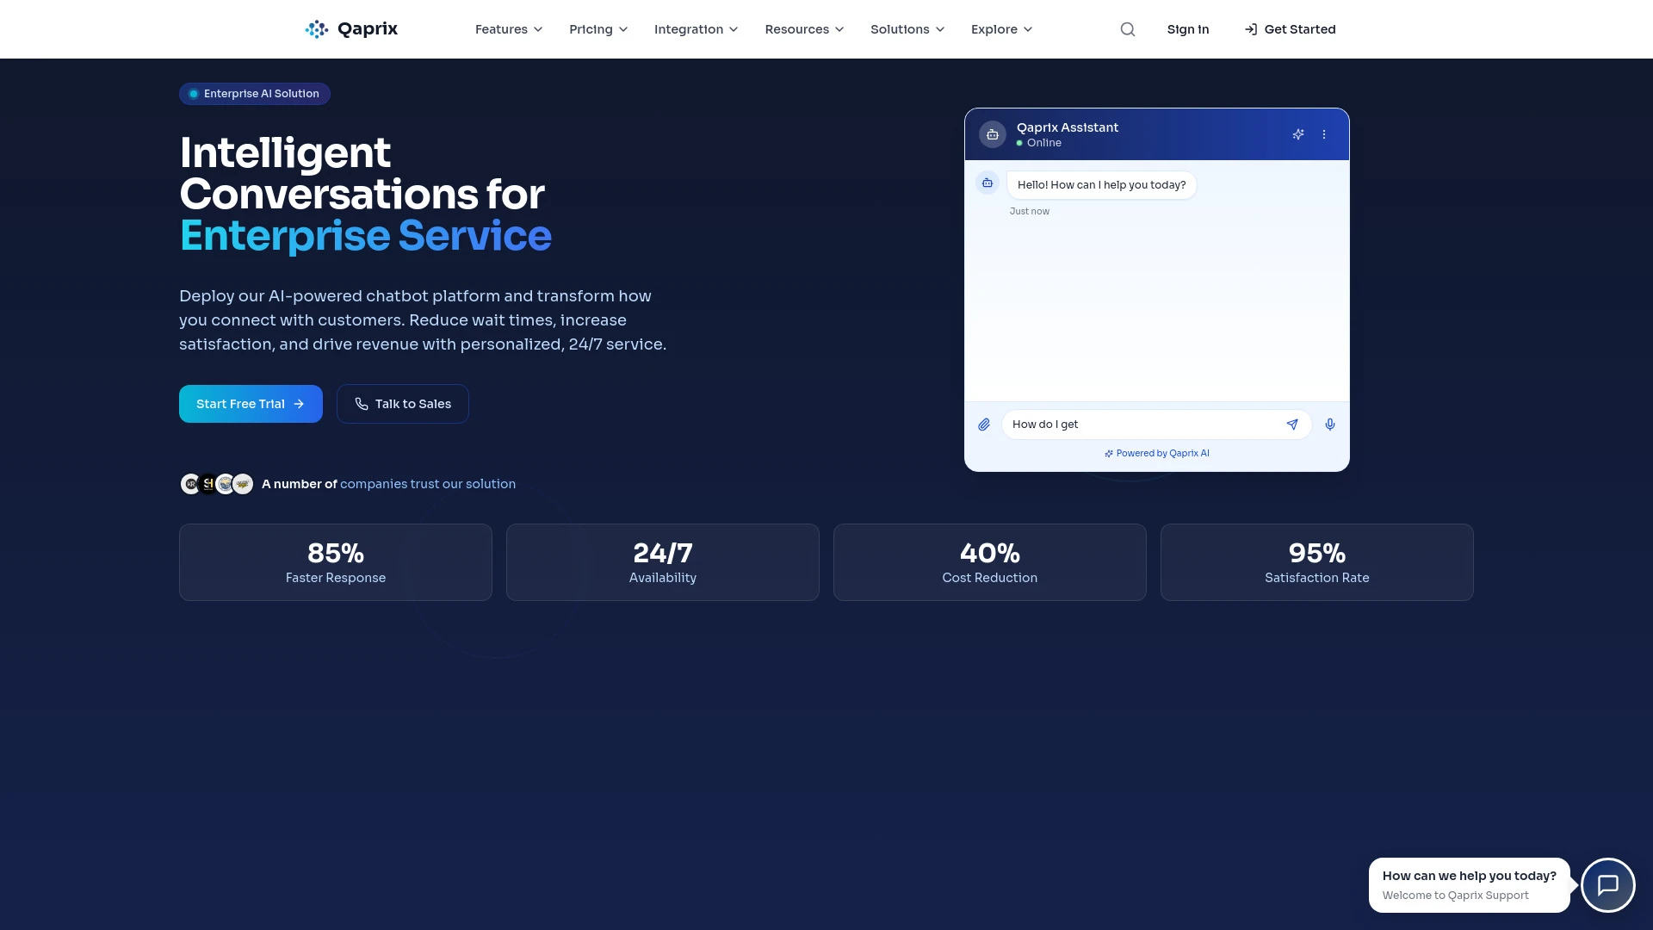Open the Resources dropdown menu
The height and width of the screenshot is (930, 1653).
click(x=804, y=28)
